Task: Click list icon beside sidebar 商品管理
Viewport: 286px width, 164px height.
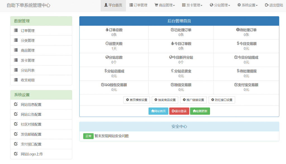Action: click(16, 50)
